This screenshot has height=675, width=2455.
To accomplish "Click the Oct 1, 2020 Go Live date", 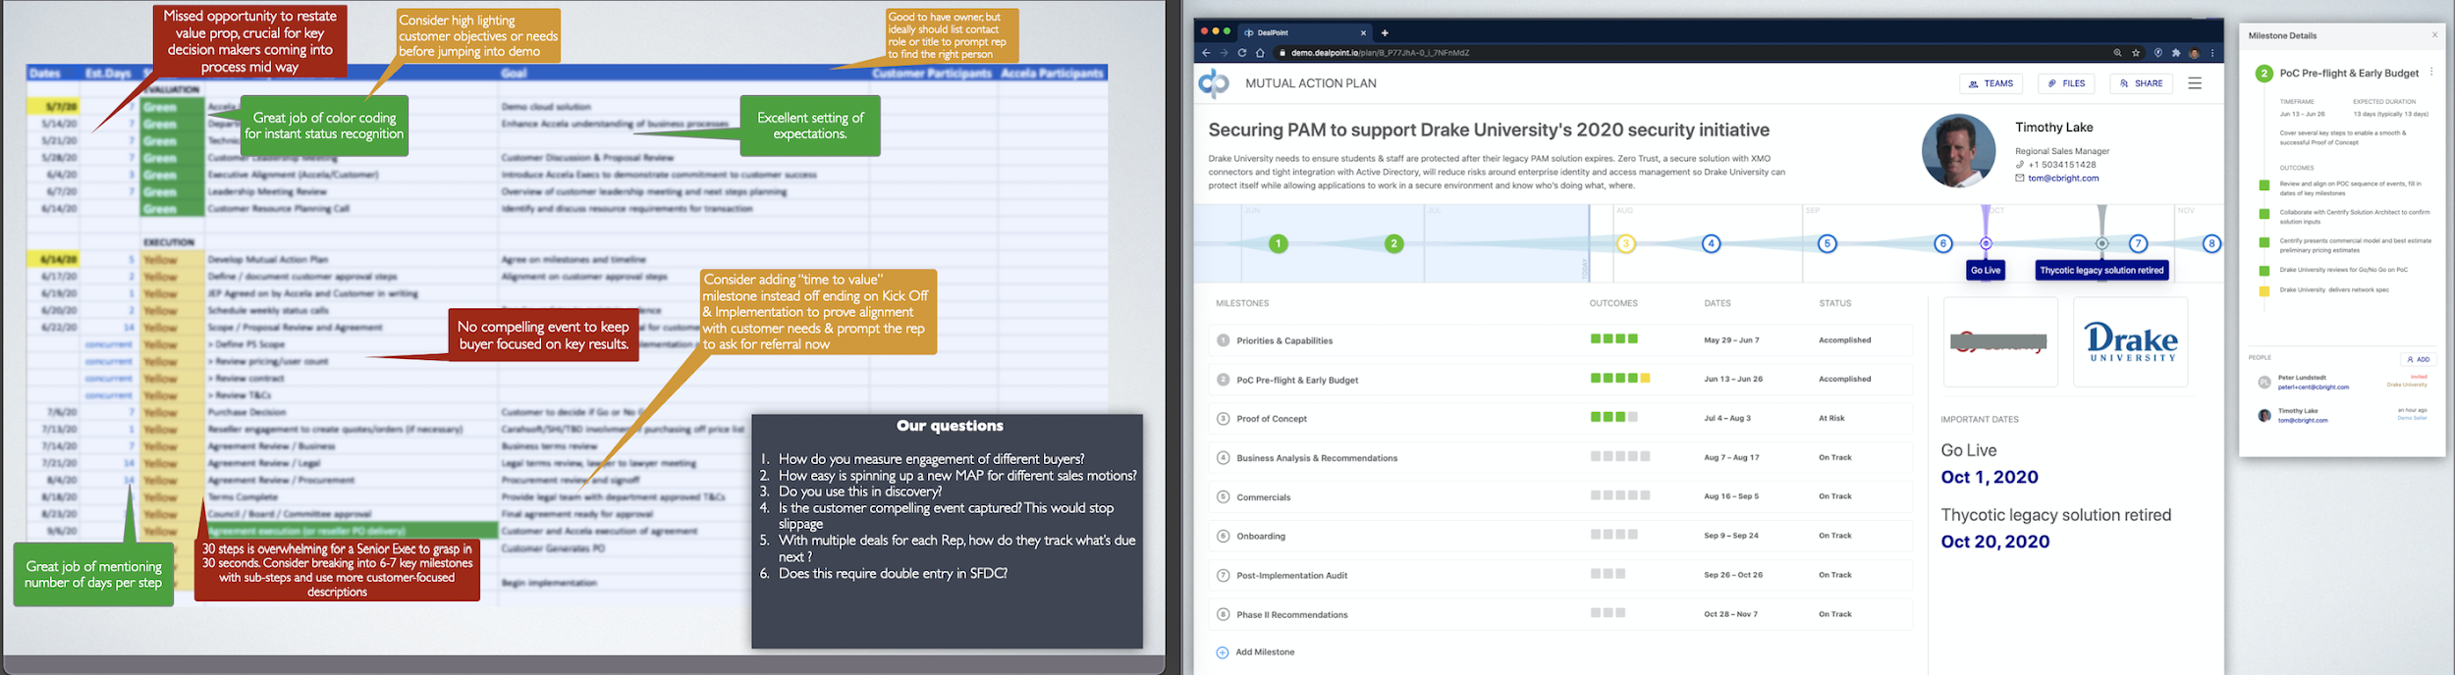I will [x=1990, y=477].
